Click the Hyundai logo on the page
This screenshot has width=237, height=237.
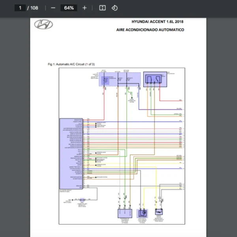tap(43, 24)
